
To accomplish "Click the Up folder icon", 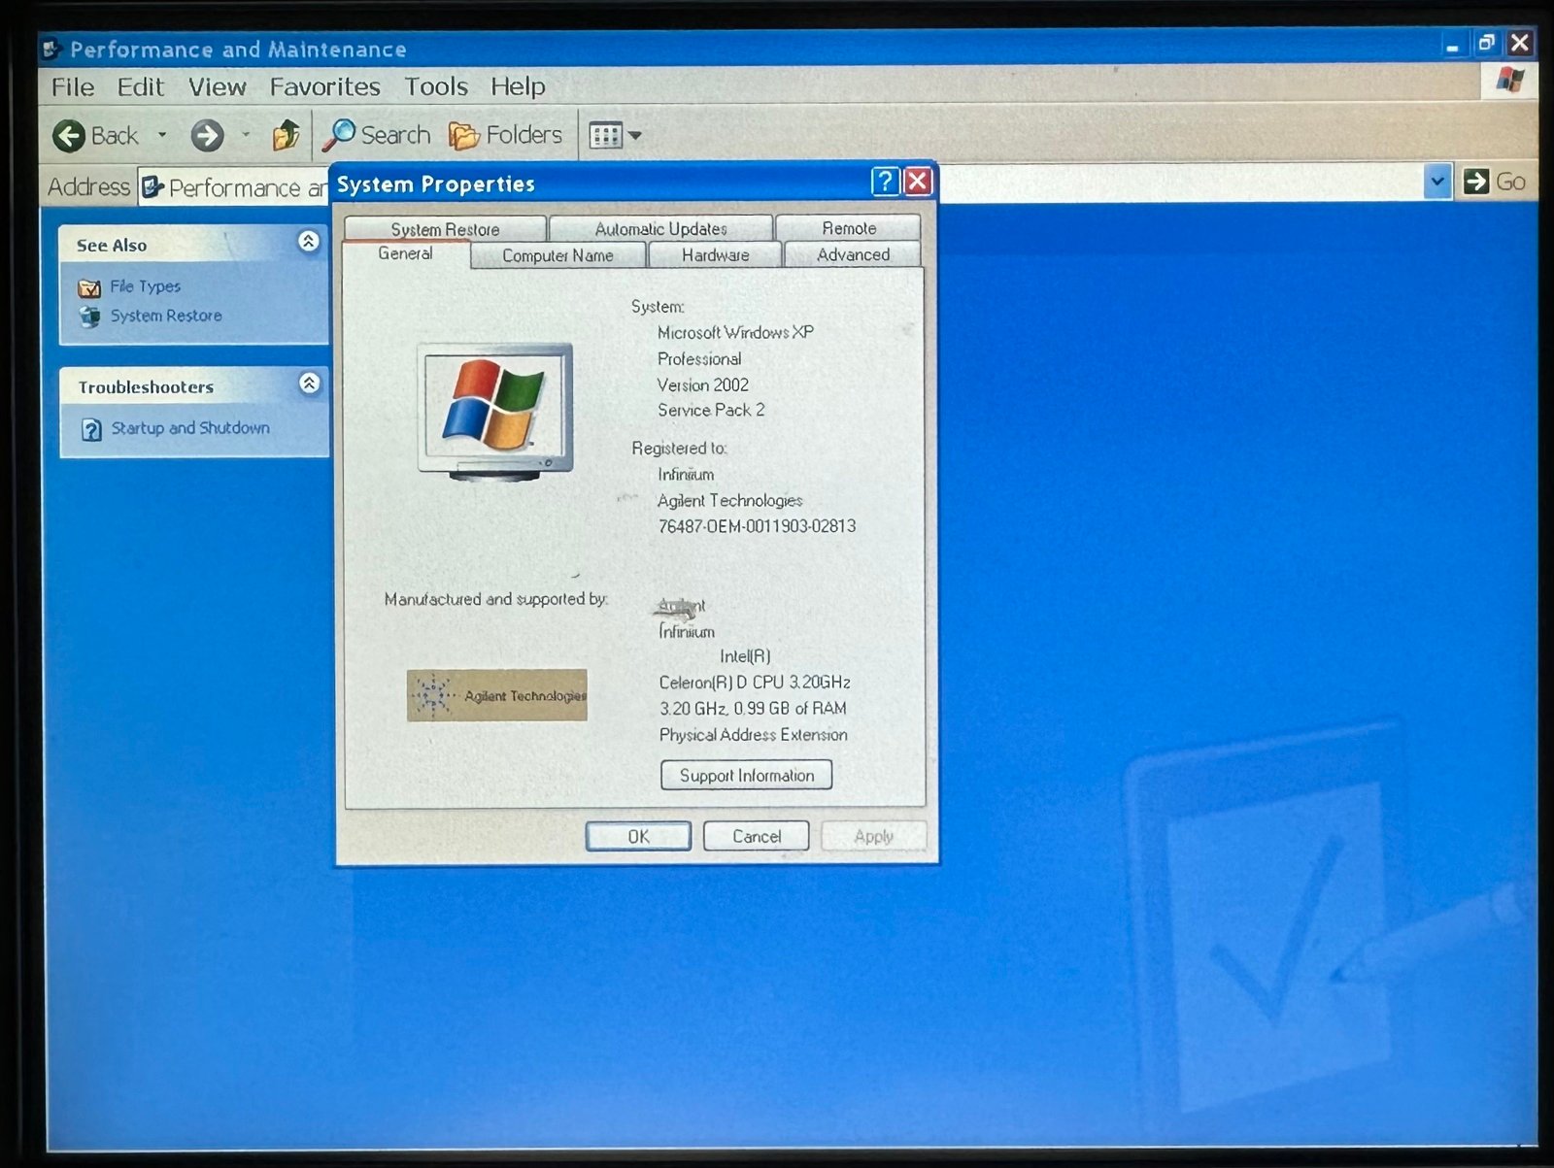I will pyautogui.click(x=286, y=136).
